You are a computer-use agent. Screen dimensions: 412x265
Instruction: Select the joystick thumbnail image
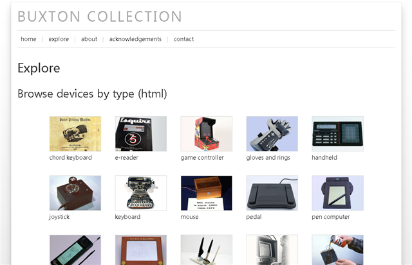pyautogui.click(x=75, y=193)
